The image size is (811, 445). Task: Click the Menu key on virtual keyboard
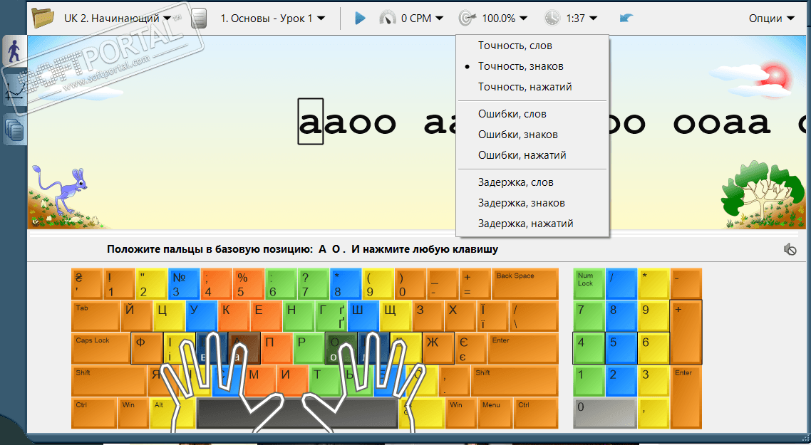(495, 413)
